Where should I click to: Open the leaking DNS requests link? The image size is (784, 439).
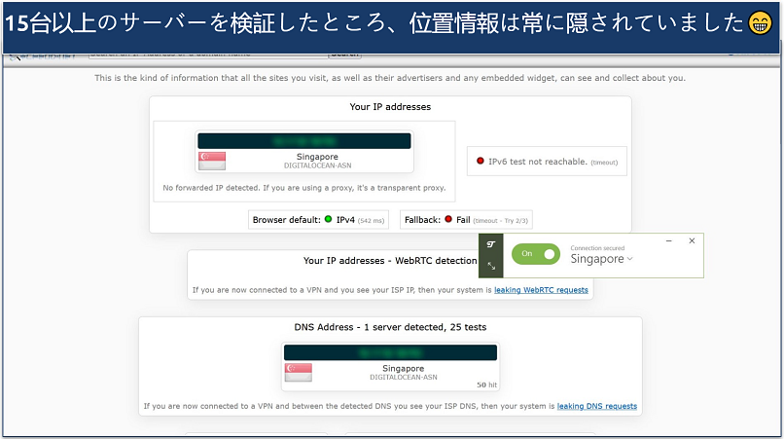[x=597, y=406]
